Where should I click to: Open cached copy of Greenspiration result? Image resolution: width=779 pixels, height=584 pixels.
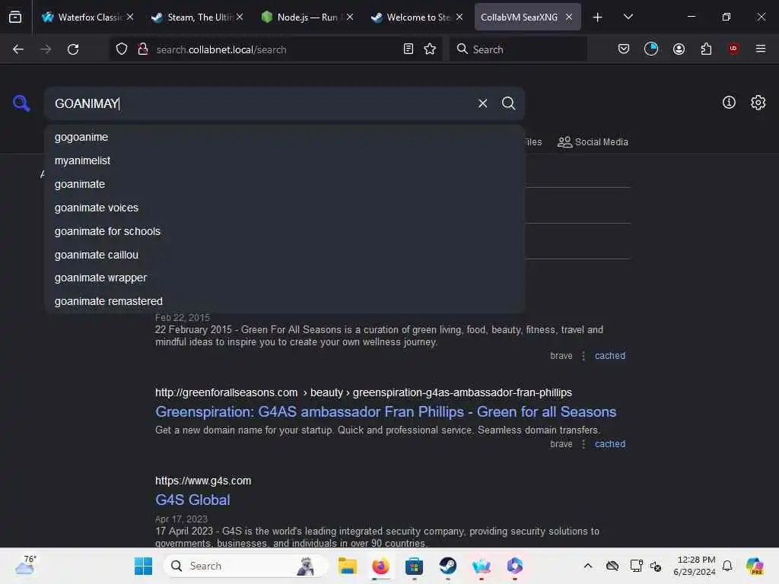pyautogui.click(x=610, y=444)
